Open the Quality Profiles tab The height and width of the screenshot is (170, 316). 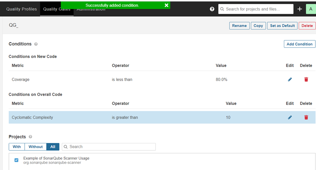coord(21,9)
